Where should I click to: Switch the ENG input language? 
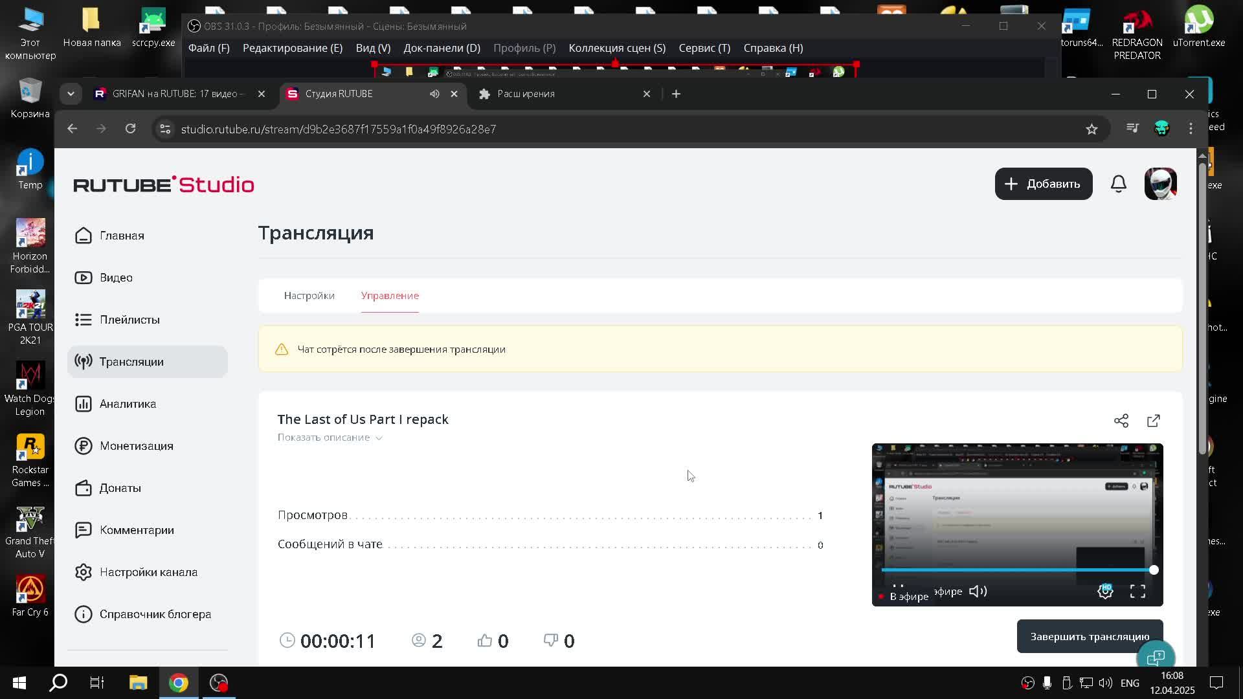1130,683
